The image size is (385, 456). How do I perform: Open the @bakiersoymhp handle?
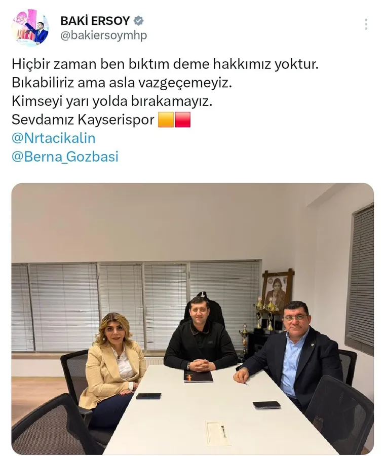[x=103, y=35]
